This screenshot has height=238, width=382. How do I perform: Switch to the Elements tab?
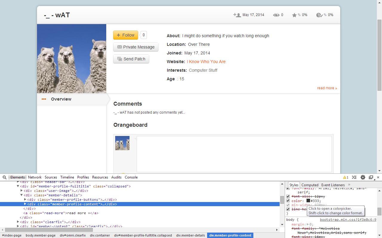tap(18, 177)
